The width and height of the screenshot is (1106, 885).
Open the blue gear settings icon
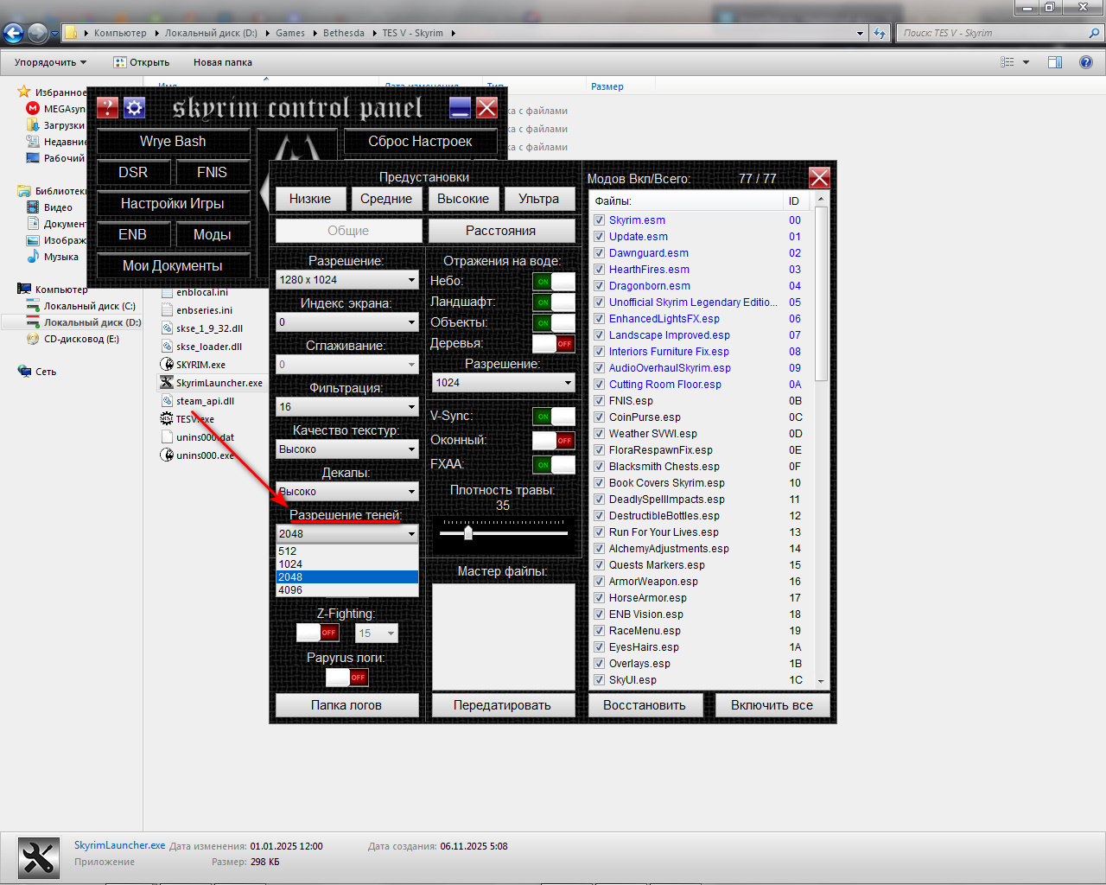134,107
